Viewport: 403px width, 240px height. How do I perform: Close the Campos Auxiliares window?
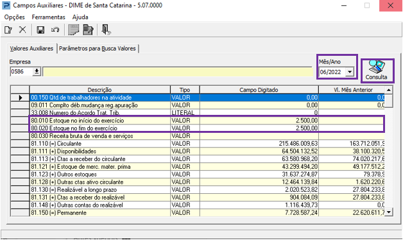pyautogui.click(x=390, y=6)
